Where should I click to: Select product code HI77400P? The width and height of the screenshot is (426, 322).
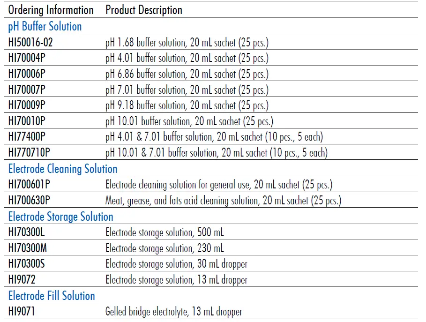(27, 137)
